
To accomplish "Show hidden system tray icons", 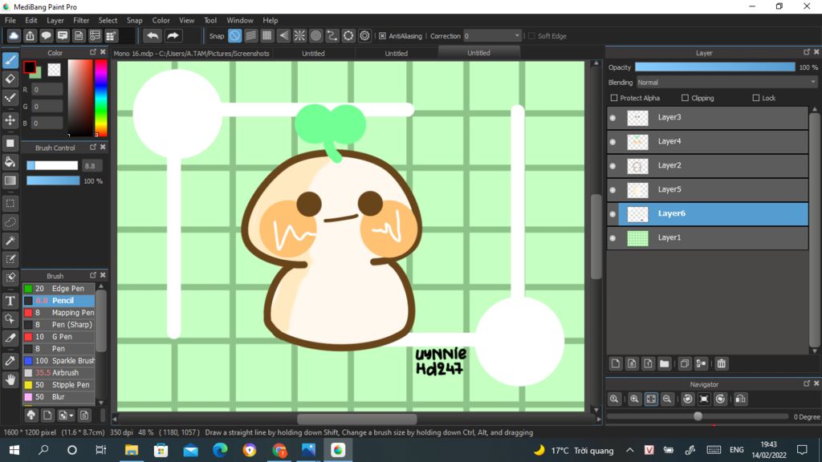I will (629, 450).
